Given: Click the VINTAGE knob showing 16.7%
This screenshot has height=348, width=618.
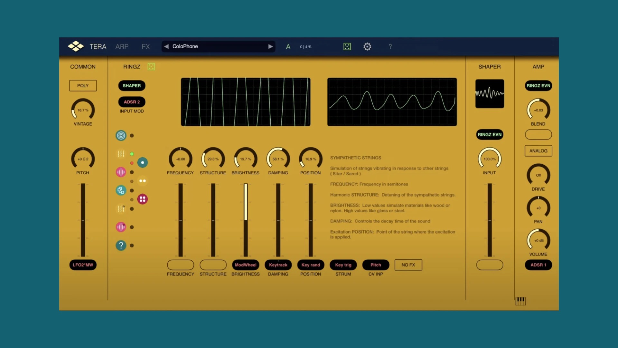Looking at the screenshot, I should click(83, 110).
